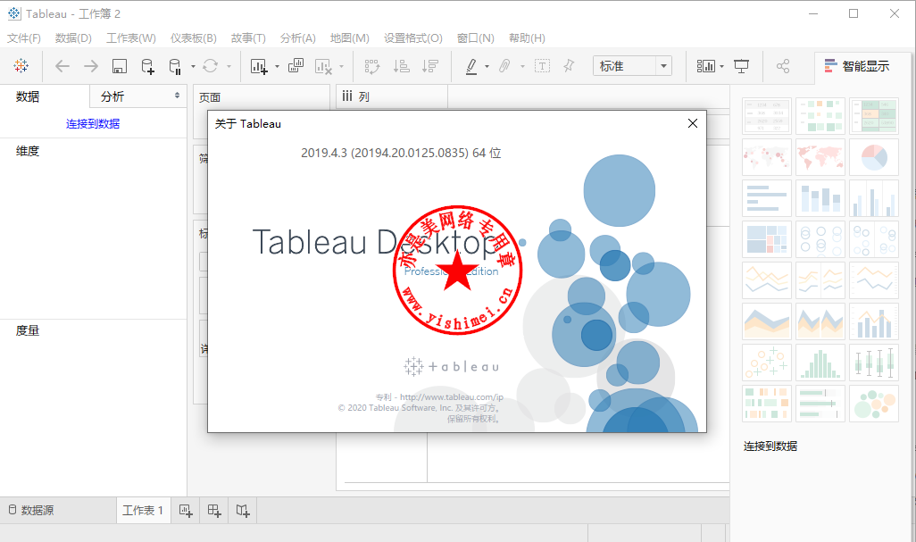Open the 帮助(H) menu
The width and height of the screenshot is (916, 542).
(527, 38)
